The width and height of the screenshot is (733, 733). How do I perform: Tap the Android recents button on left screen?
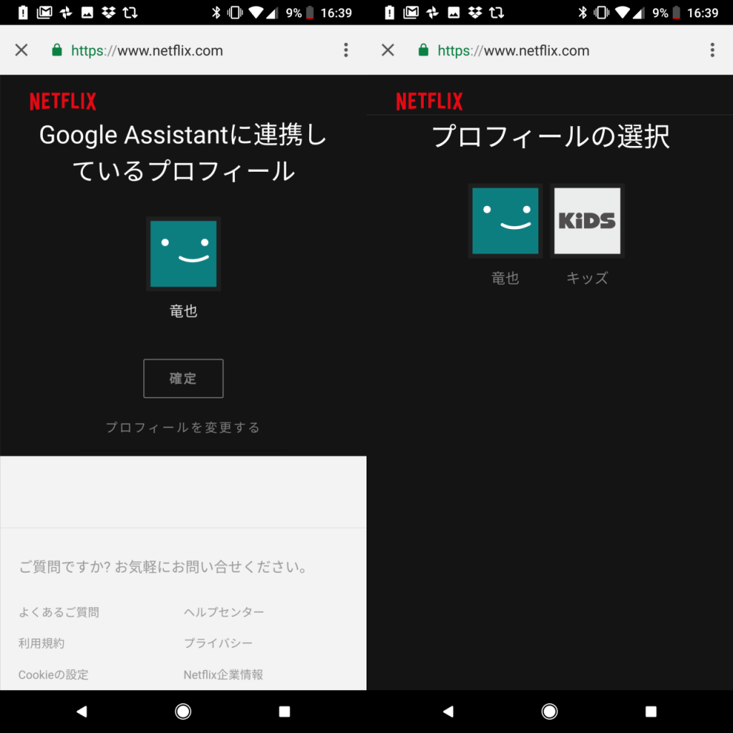coord(284,712)
